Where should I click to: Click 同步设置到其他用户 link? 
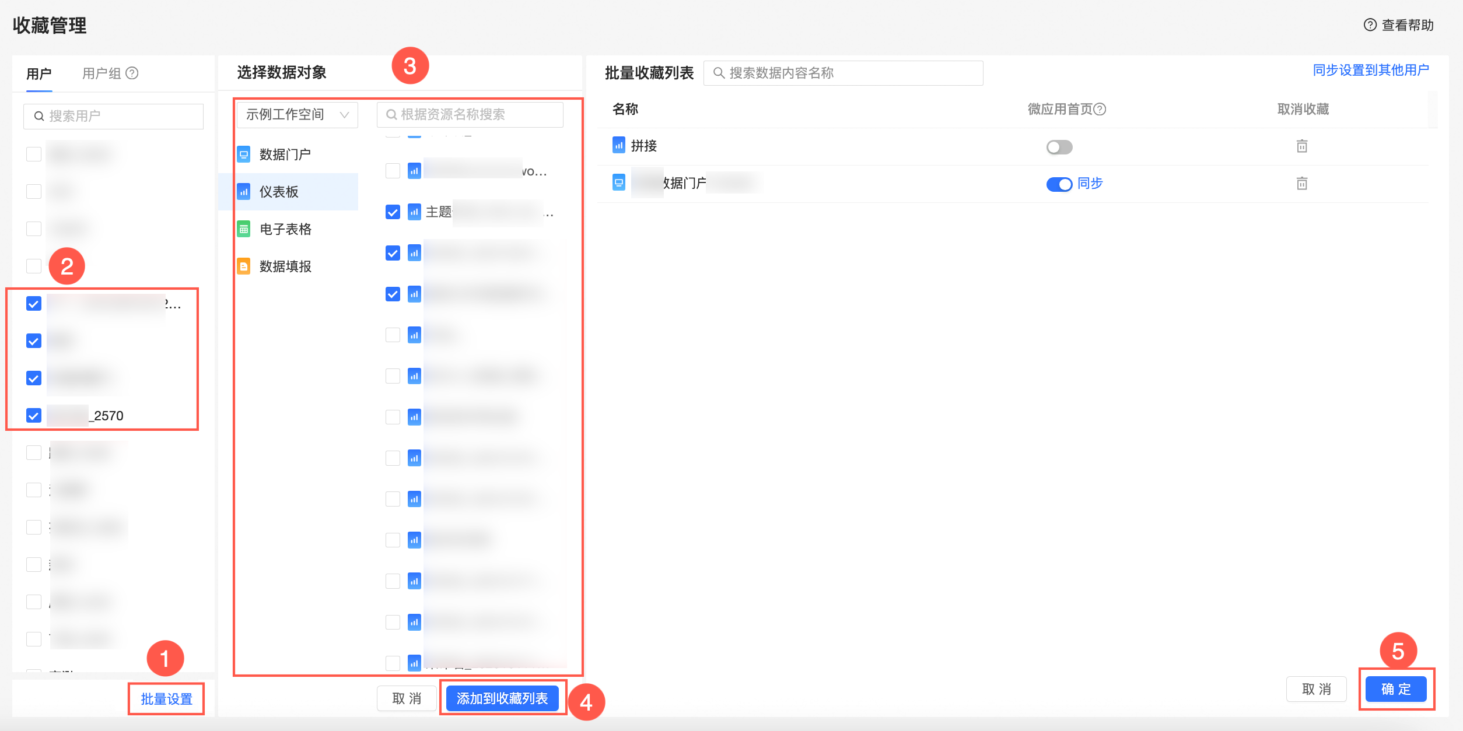1370,70
